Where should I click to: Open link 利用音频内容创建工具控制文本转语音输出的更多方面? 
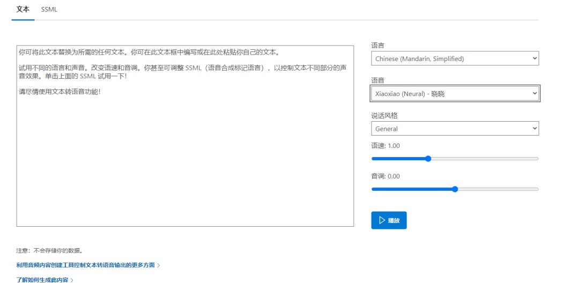pos(86,265)
